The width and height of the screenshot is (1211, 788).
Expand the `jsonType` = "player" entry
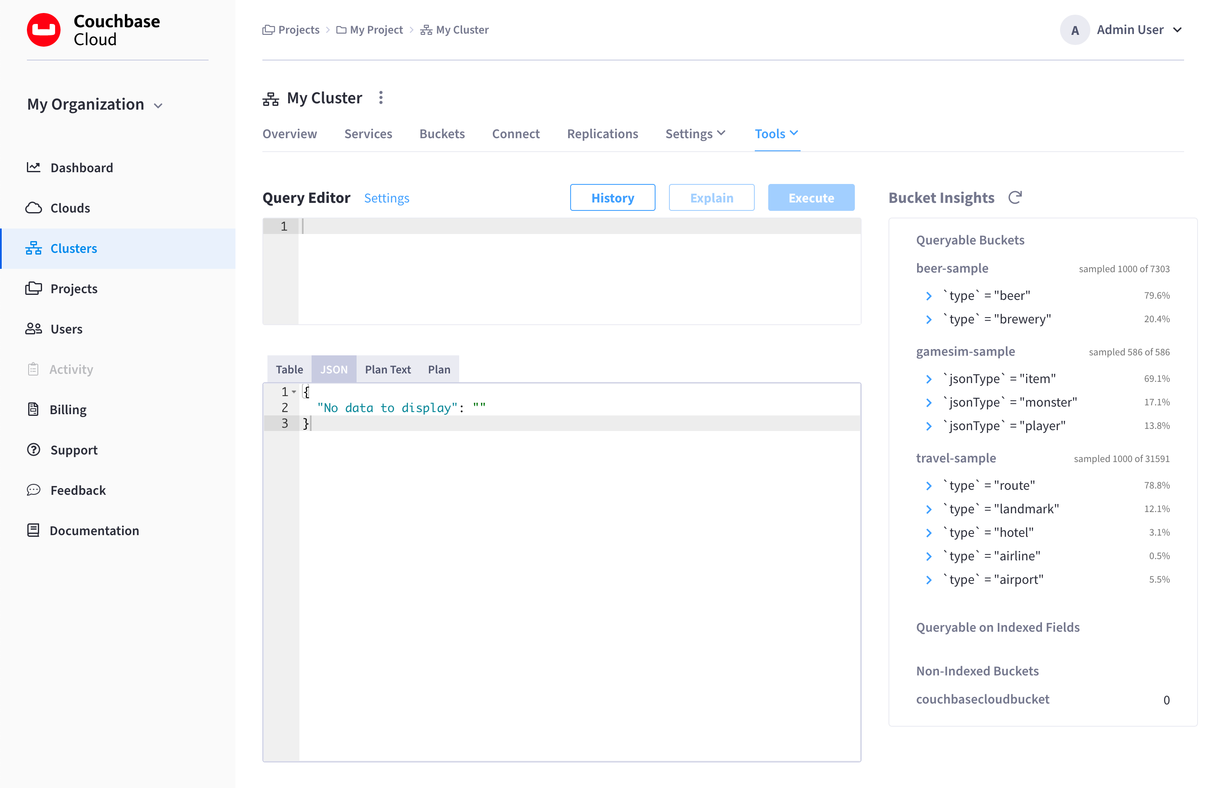click(x=928, y=426)
